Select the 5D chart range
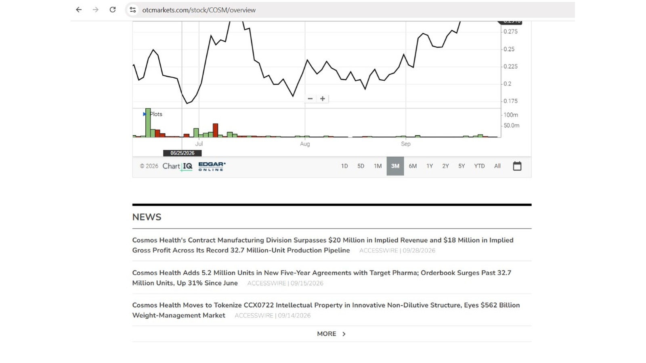This screenshot has height=363, width=646. [361, 166]
